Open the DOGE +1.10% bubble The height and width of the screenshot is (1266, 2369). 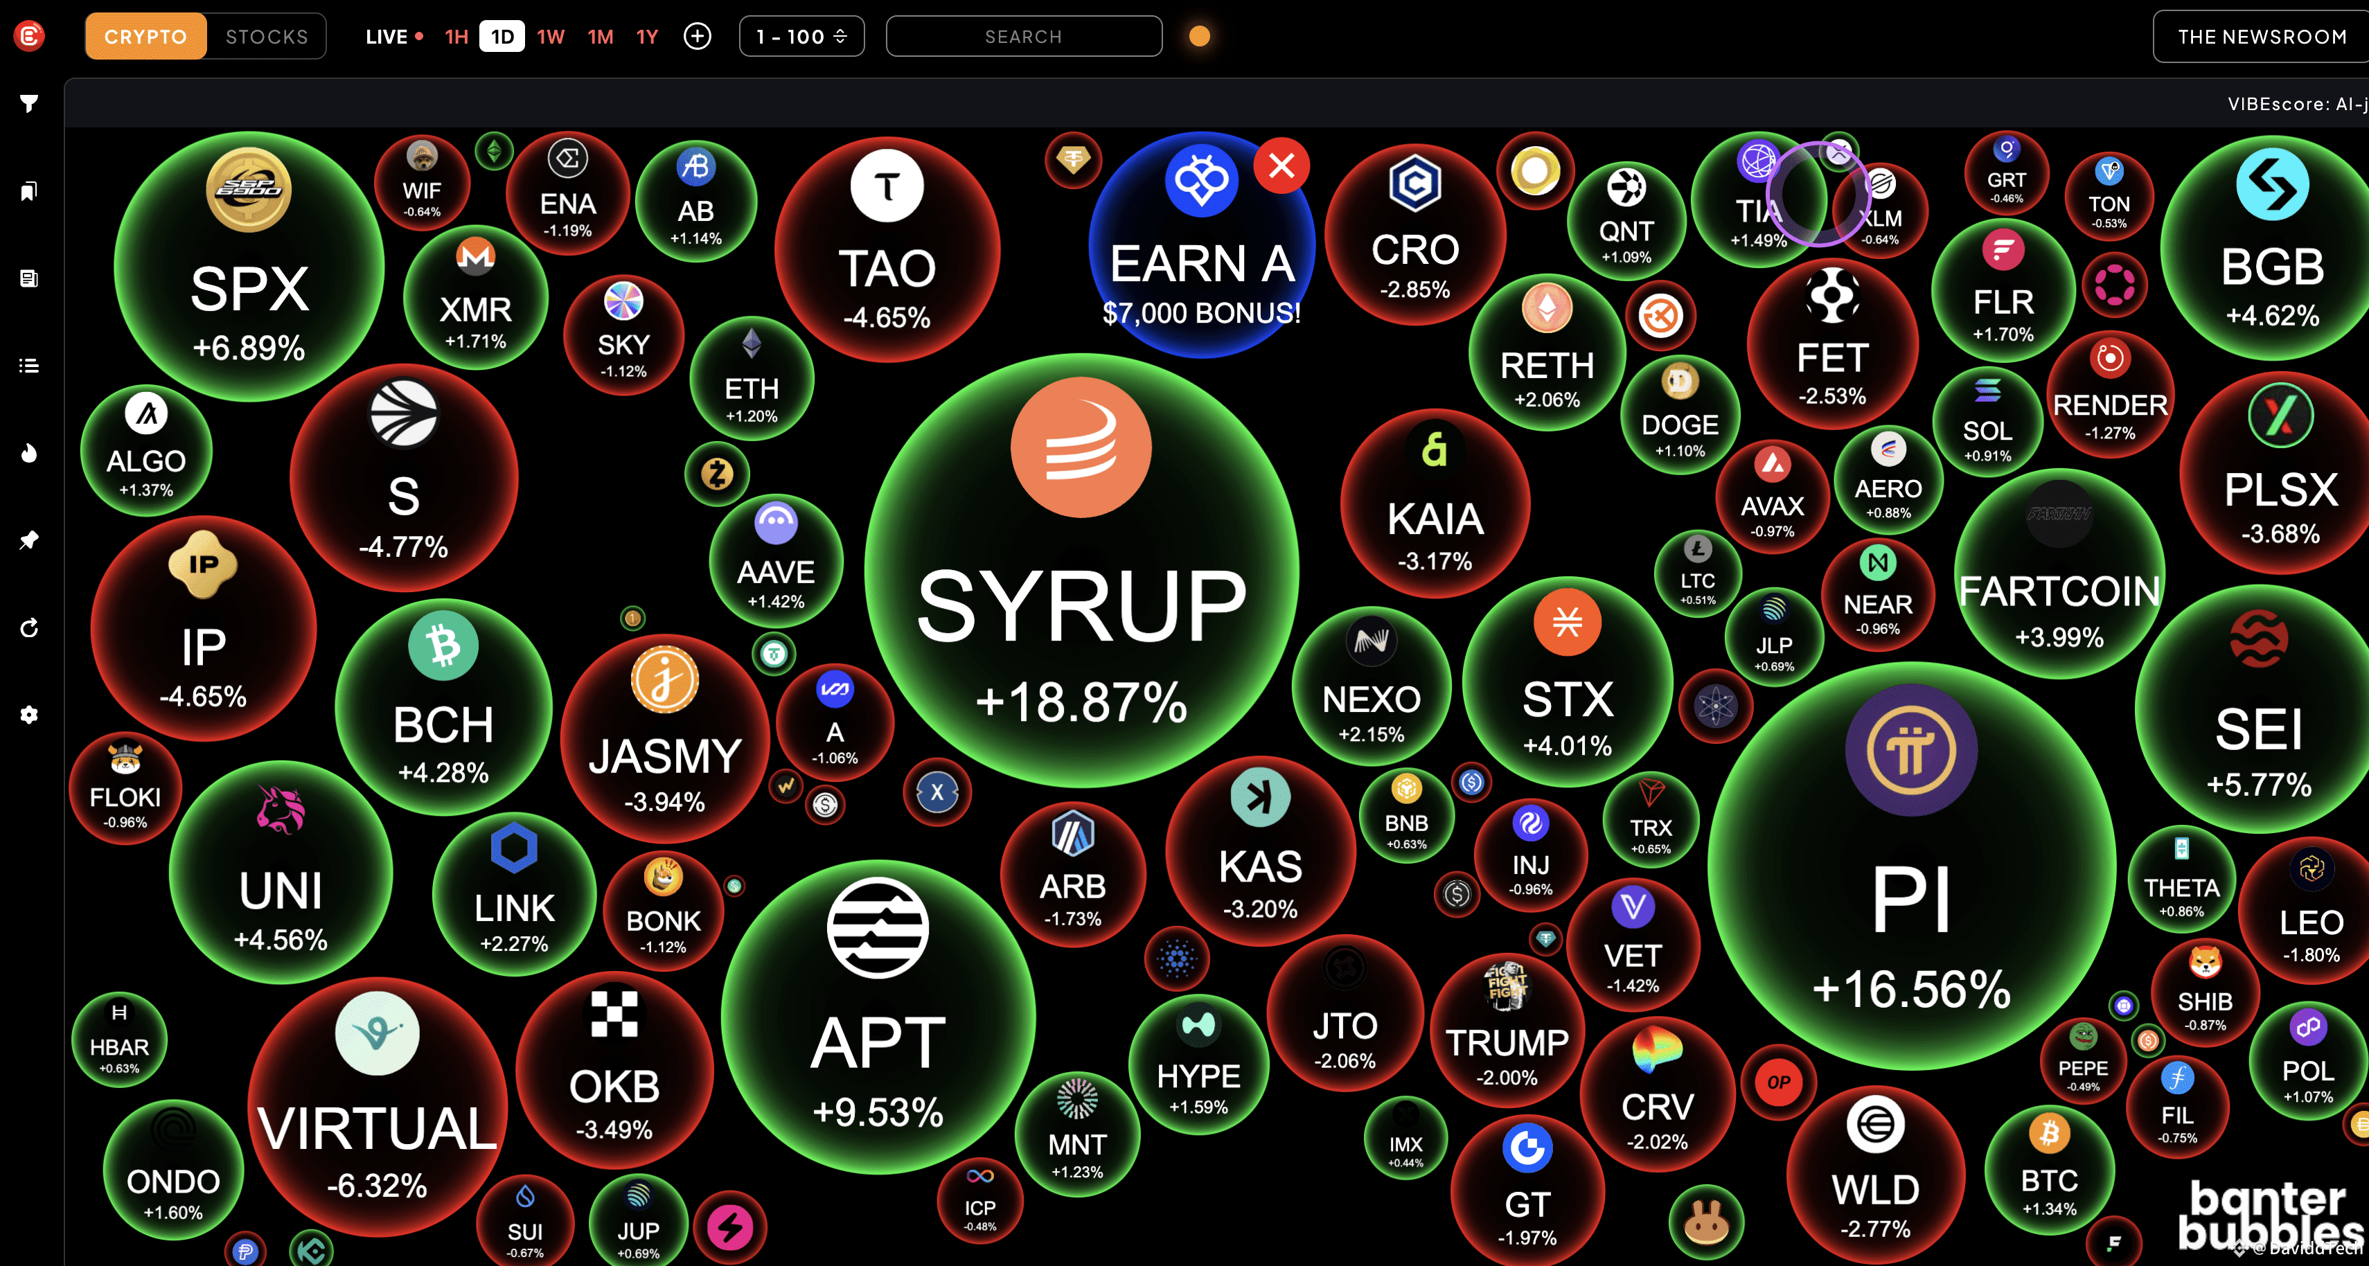tap(1680, 416)
